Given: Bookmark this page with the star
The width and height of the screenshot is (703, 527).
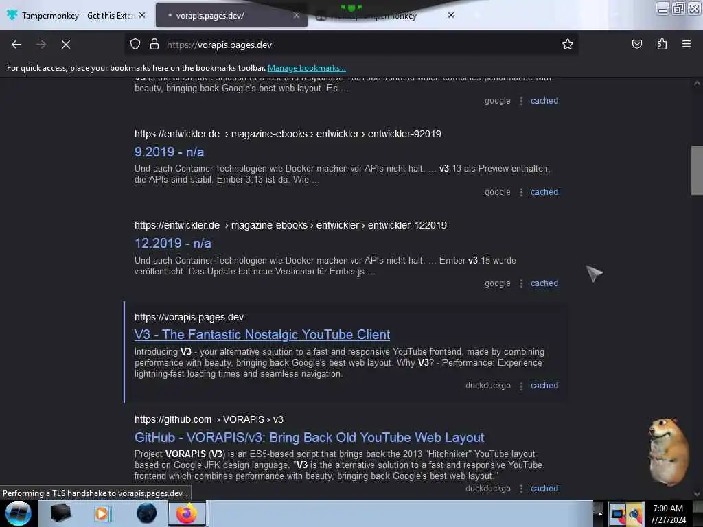Looking at the screenshot, I should [568, 45].
